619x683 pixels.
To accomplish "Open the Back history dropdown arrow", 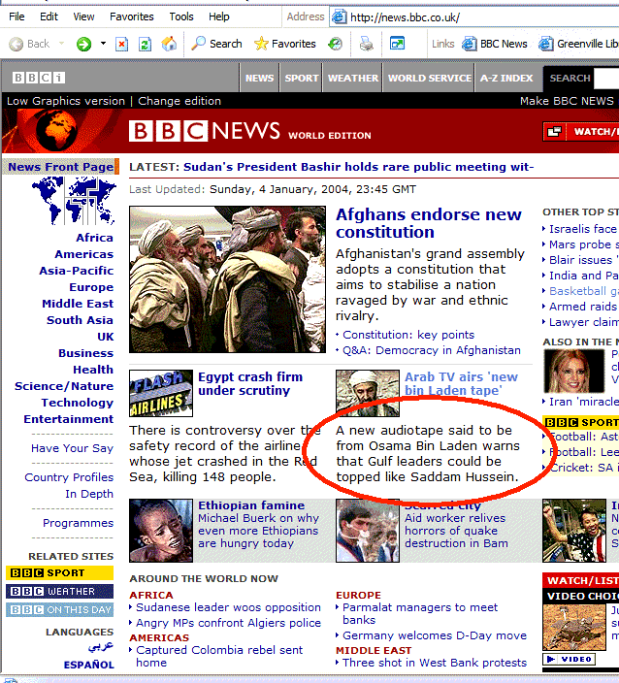I will pyautogui.click(x=61, y=43).
